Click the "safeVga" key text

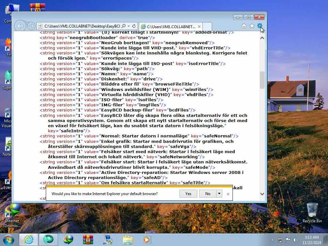(x=179, y=147)
